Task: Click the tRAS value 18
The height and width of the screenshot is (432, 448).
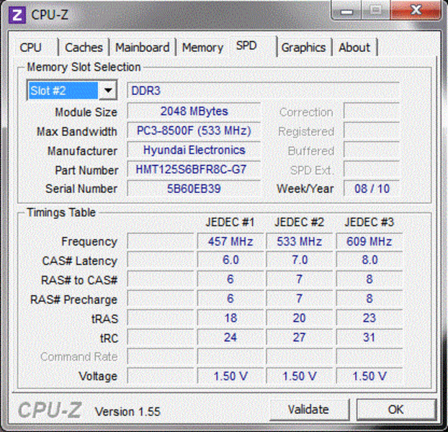Action: click(x=230, y=318)
